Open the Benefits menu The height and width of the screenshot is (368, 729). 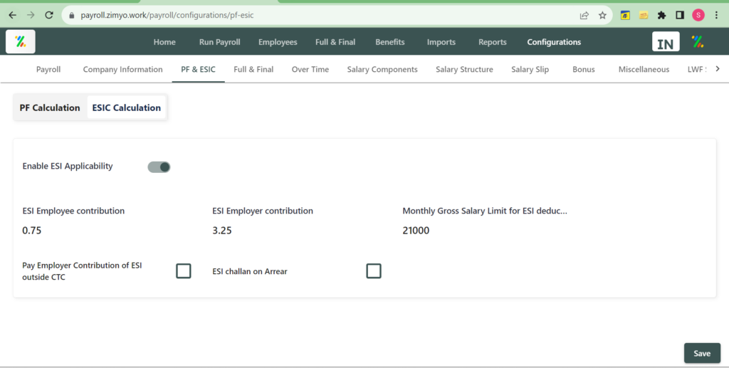point(389,42)
